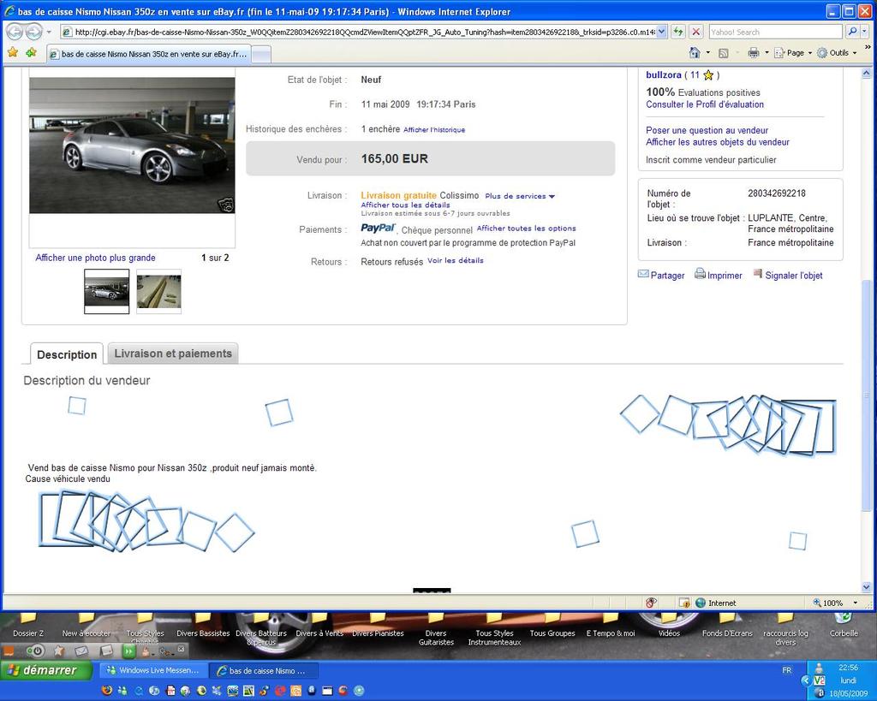Image resolution: width=877 pixels, height=701 pixels.
Task: Click the Home toolbar icon
Action: click(x=695, y=52)
